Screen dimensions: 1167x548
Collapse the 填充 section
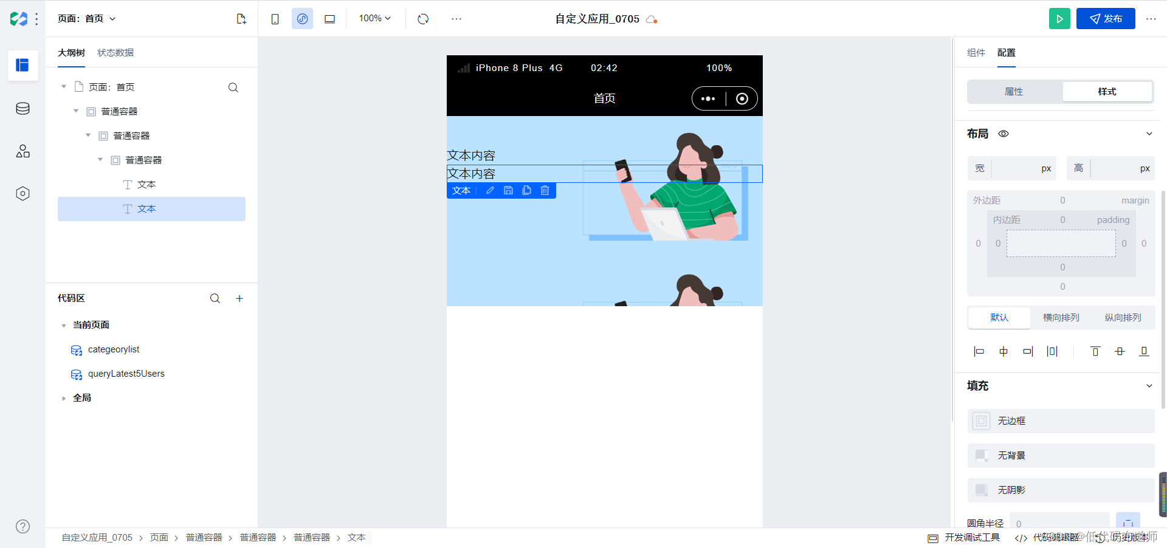(x=1149, y=386)
